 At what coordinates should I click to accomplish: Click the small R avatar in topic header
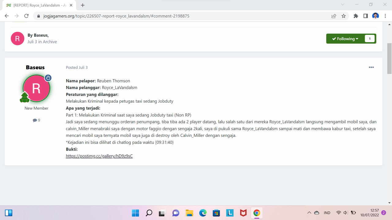pyautogui.click(x=17, y=38)
